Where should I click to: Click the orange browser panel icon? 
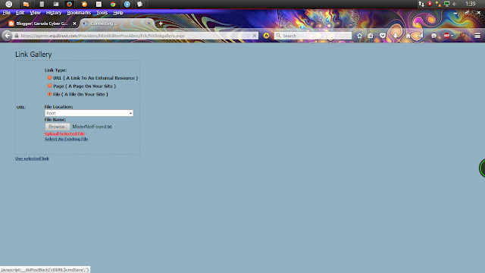(84, 4)
